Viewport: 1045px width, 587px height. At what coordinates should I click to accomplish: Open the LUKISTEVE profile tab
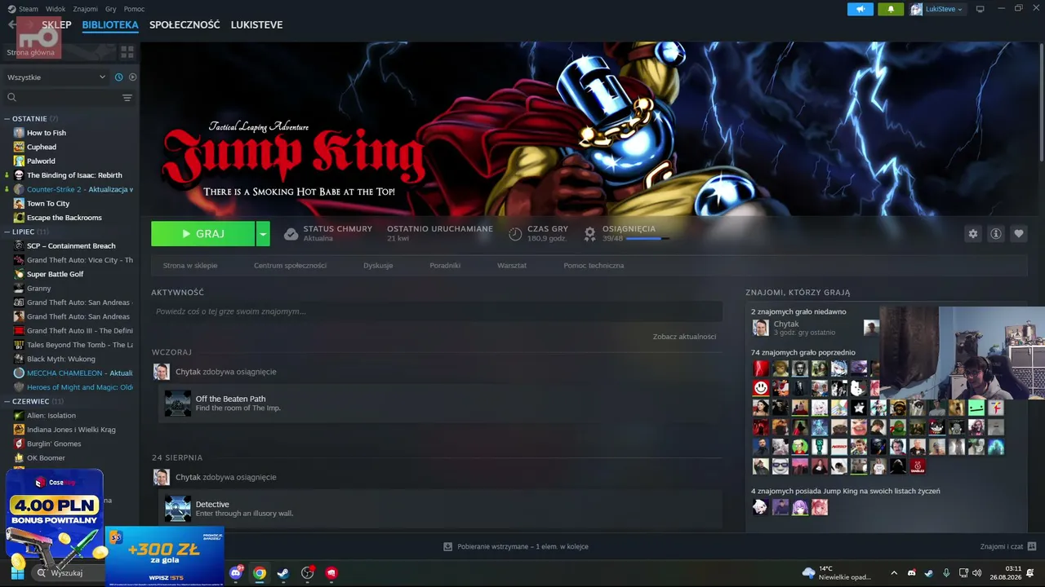pos(256,24)
